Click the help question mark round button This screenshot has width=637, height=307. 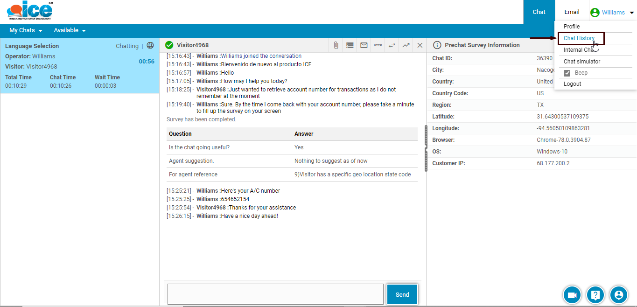(595, 295)
